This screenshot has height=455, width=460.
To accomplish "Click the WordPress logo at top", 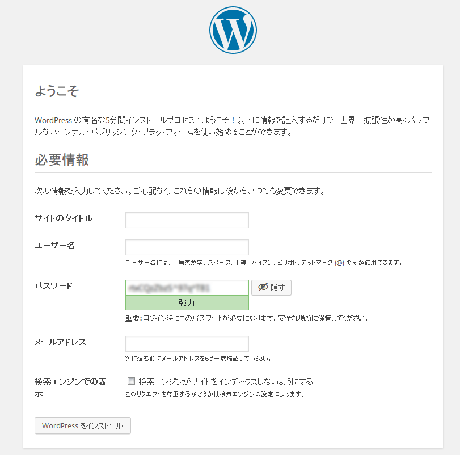I will coord(233,30).
